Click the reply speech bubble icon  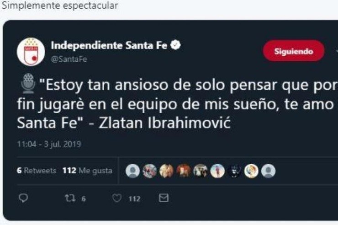23,198
